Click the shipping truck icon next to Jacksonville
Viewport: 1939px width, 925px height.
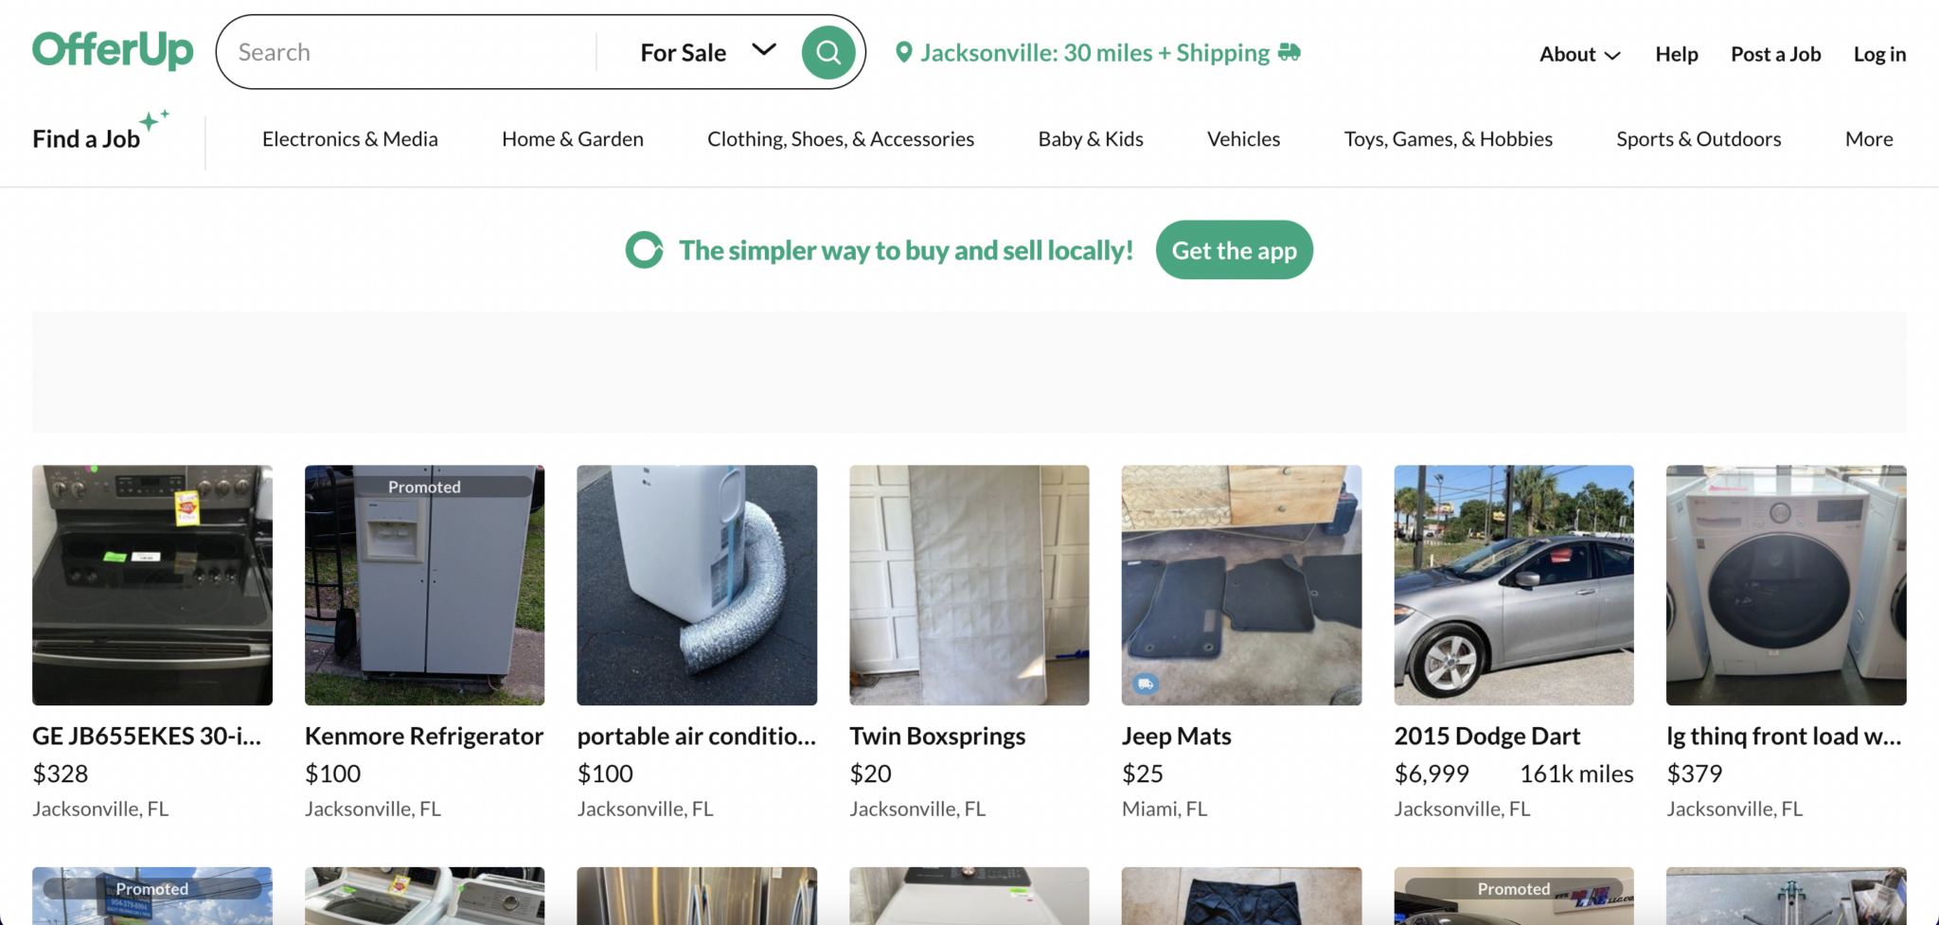[1290, 53]
